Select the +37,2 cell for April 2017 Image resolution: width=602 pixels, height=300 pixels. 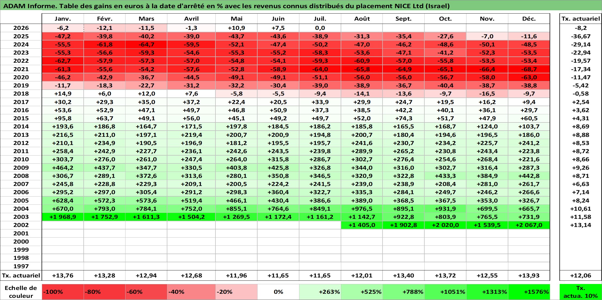[191, 102]
